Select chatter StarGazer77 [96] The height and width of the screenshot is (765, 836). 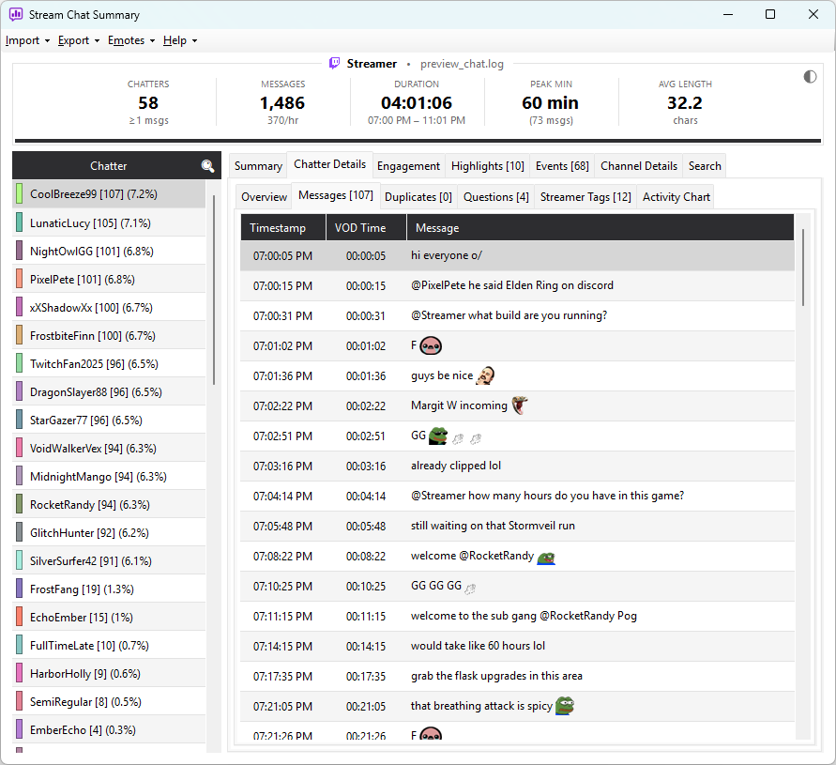(x=109, y=421)
